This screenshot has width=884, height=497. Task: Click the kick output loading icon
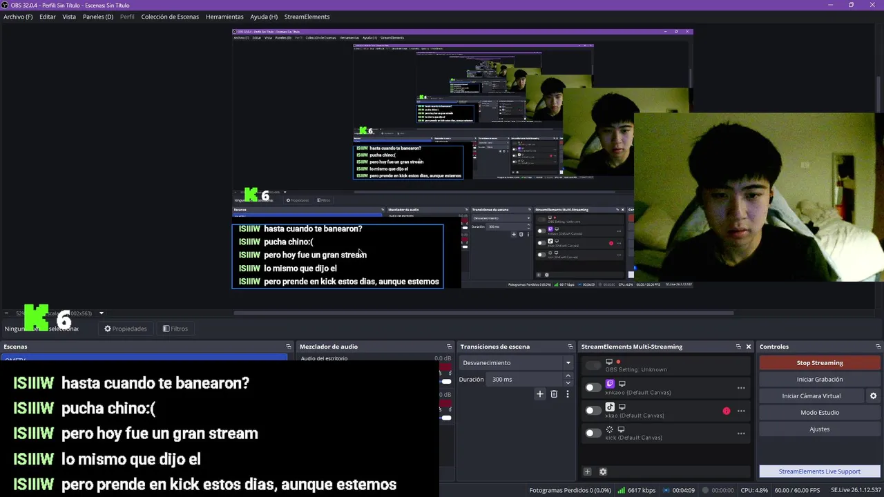pyautogui.click(x=610, y=429)
